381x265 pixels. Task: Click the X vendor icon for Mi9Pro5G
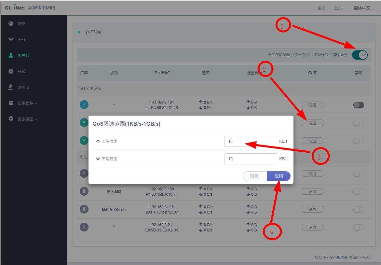[84, 209]
